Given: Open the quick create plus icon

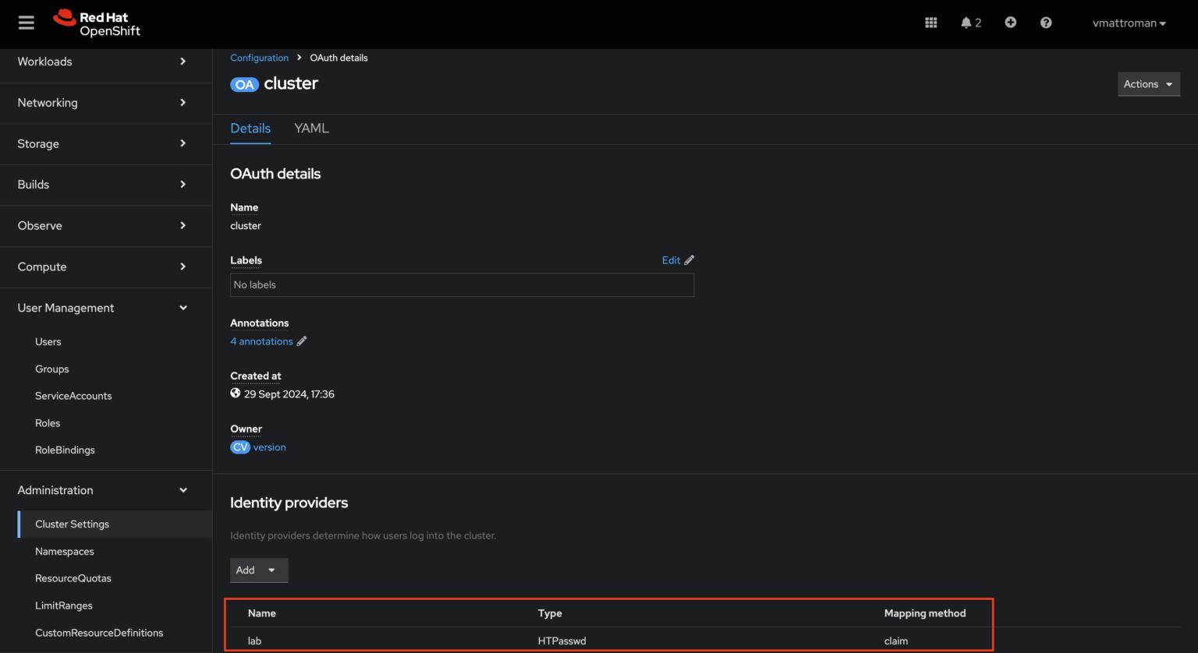Looking at the screenshot, I should 1010,23.
